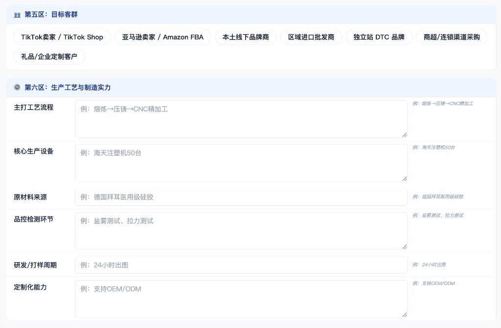The width and height of the screenshot is (501, 328).
Task: Choose the 独立站 DTC 品牌 tag
Action: pos(379,37)
